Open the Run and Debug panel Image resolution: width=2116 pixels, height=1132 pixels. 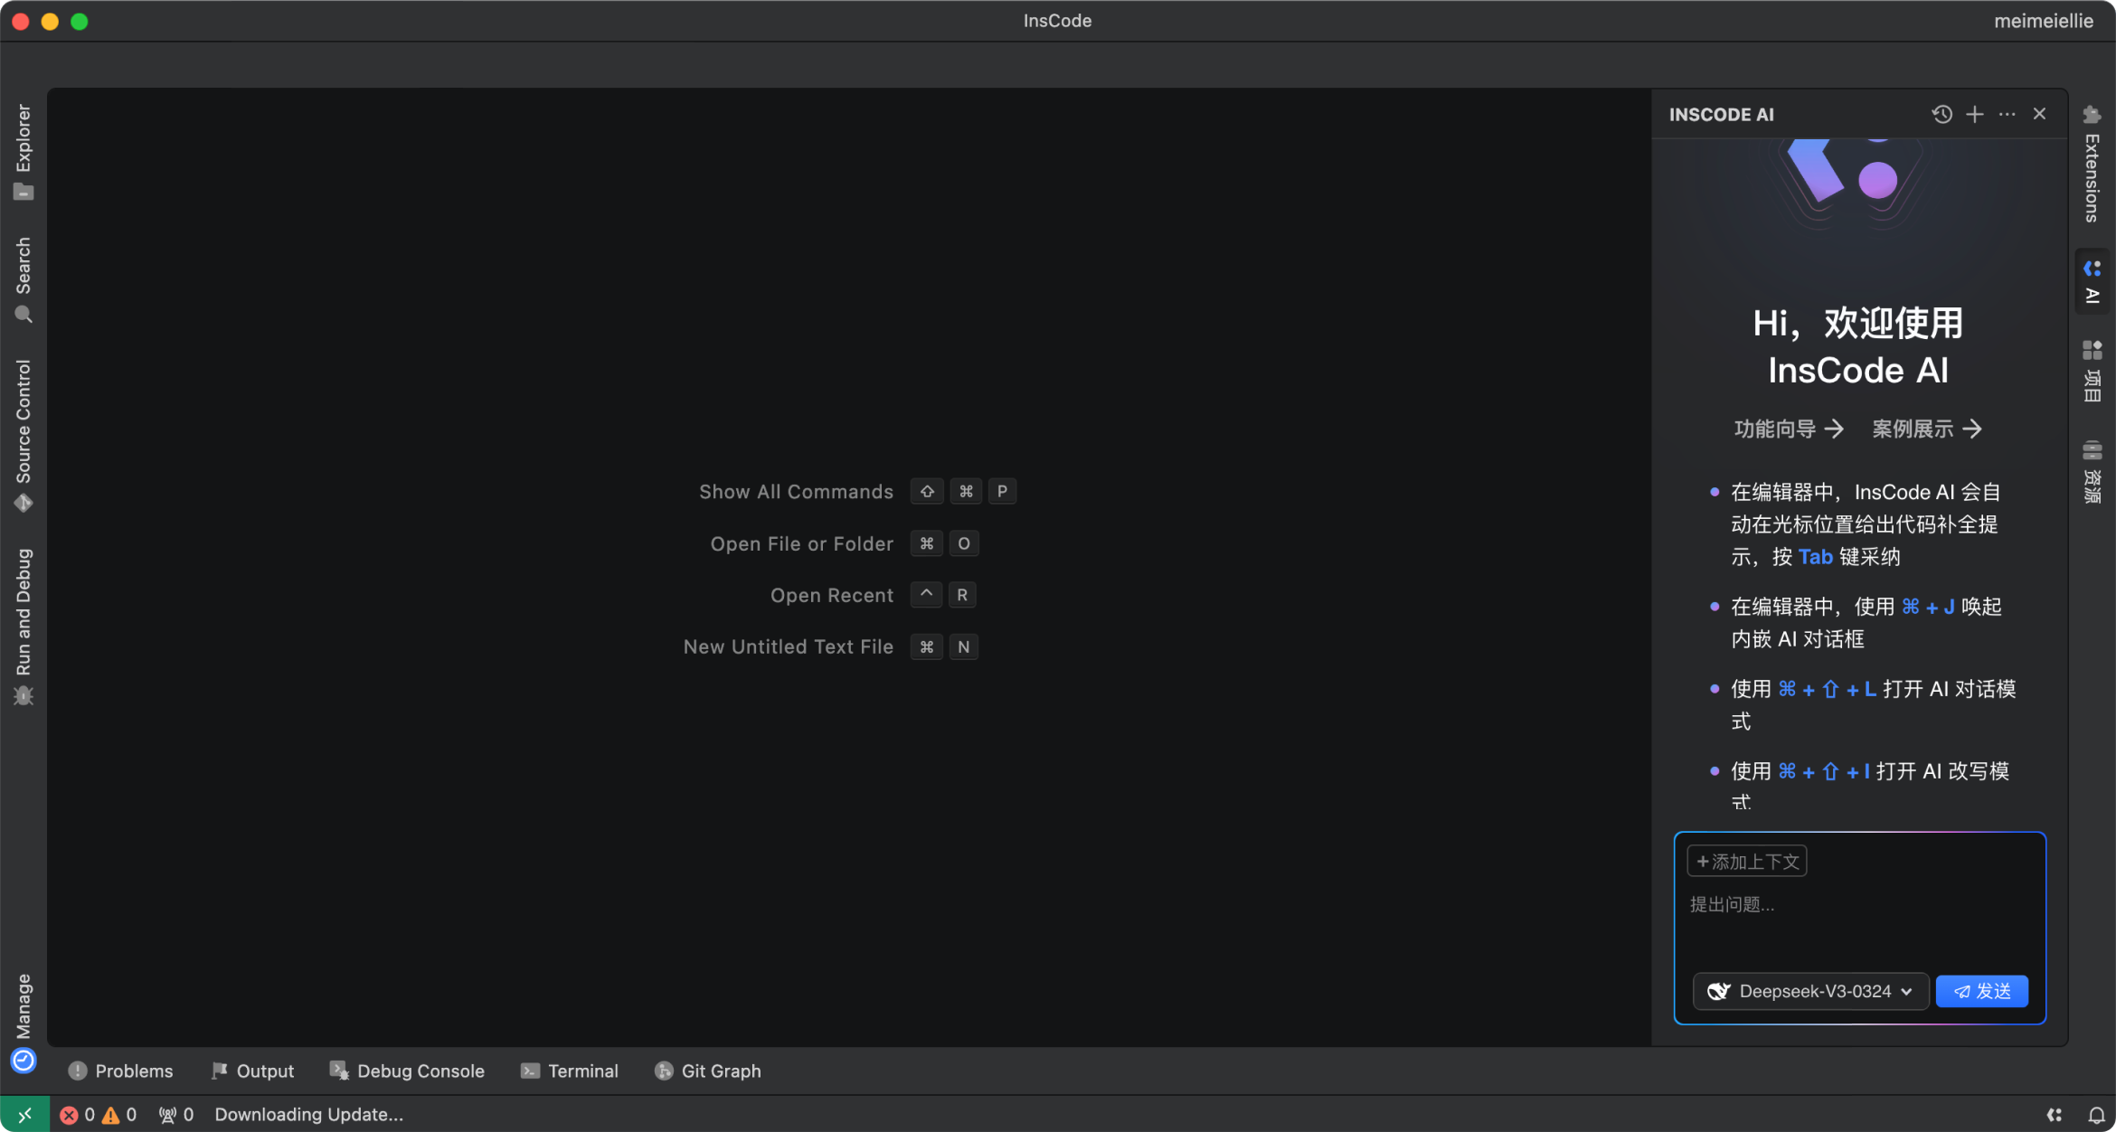[x=24, y=626]
